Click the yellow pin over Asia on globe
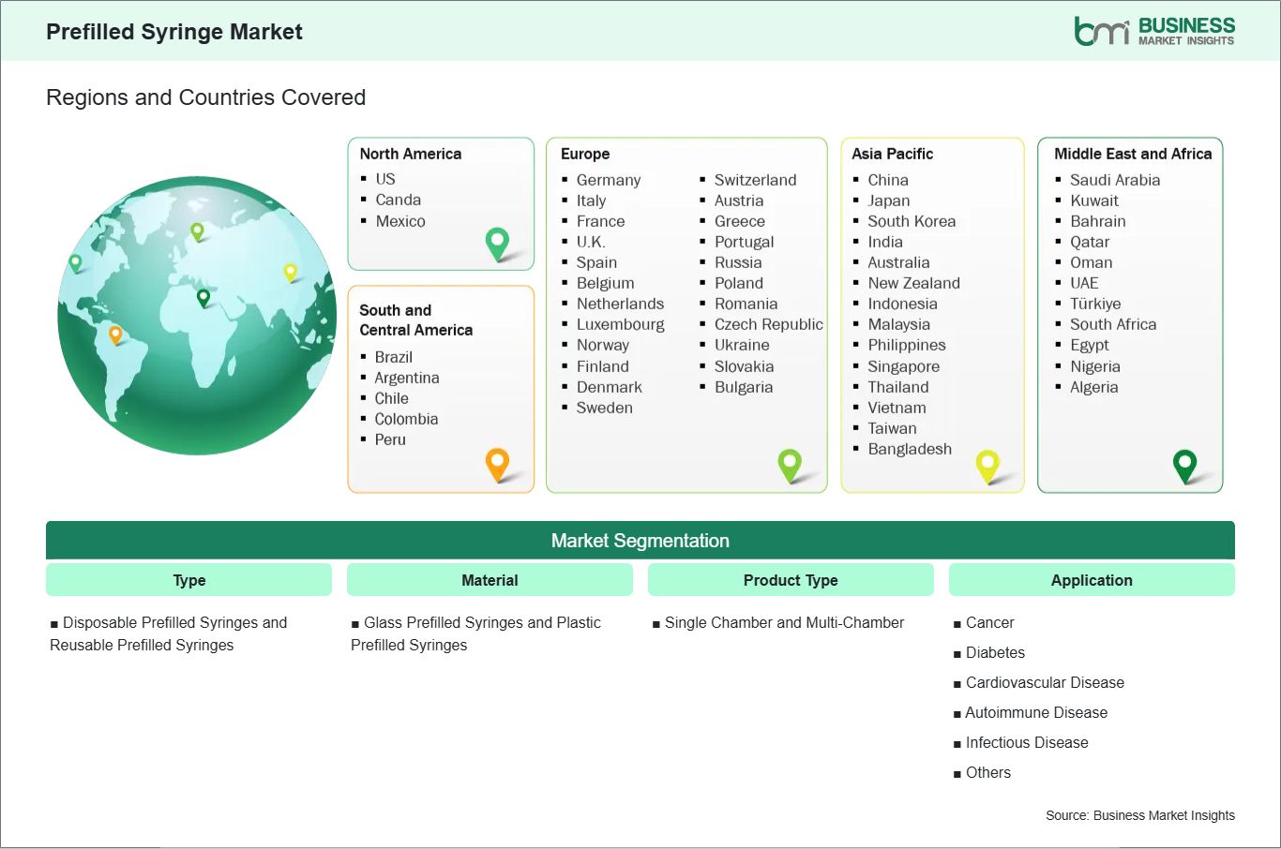This screenshot has height=849, width=1281. point(291,272)
